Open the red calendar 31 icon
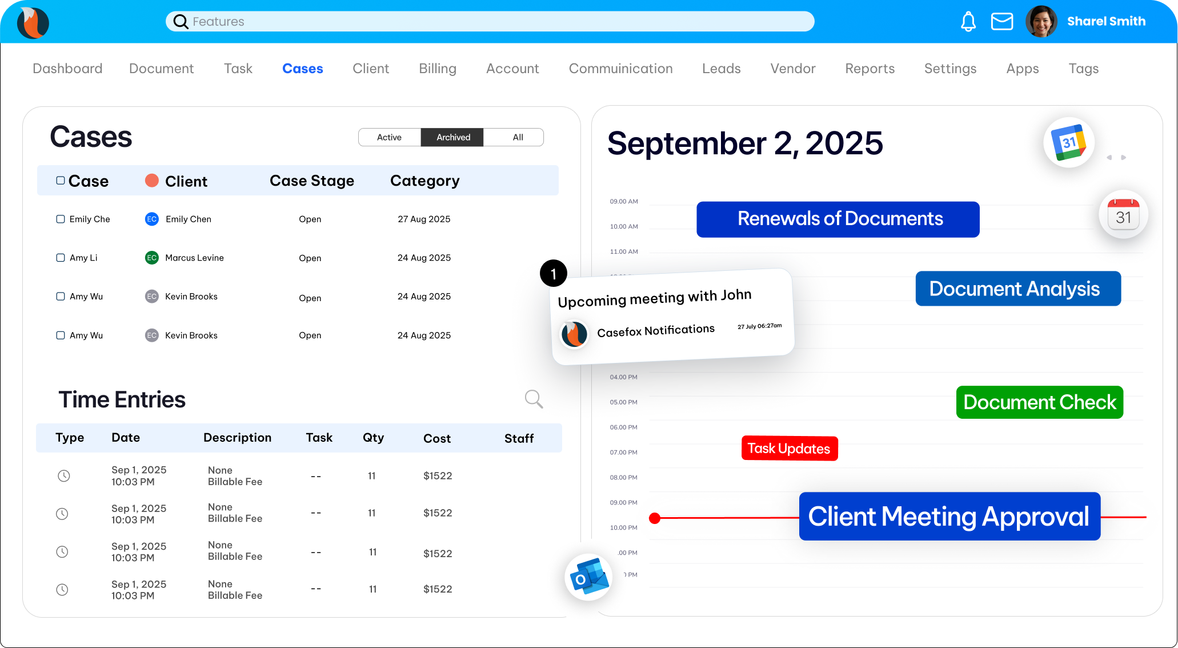Image resolution: width=1178 pixels, height=648 pixels. (x=1123, y=215)
